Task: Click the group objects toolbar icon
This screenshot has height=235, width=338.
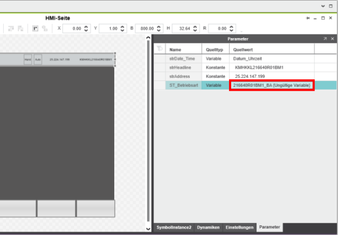Action: tap(45, 28)
